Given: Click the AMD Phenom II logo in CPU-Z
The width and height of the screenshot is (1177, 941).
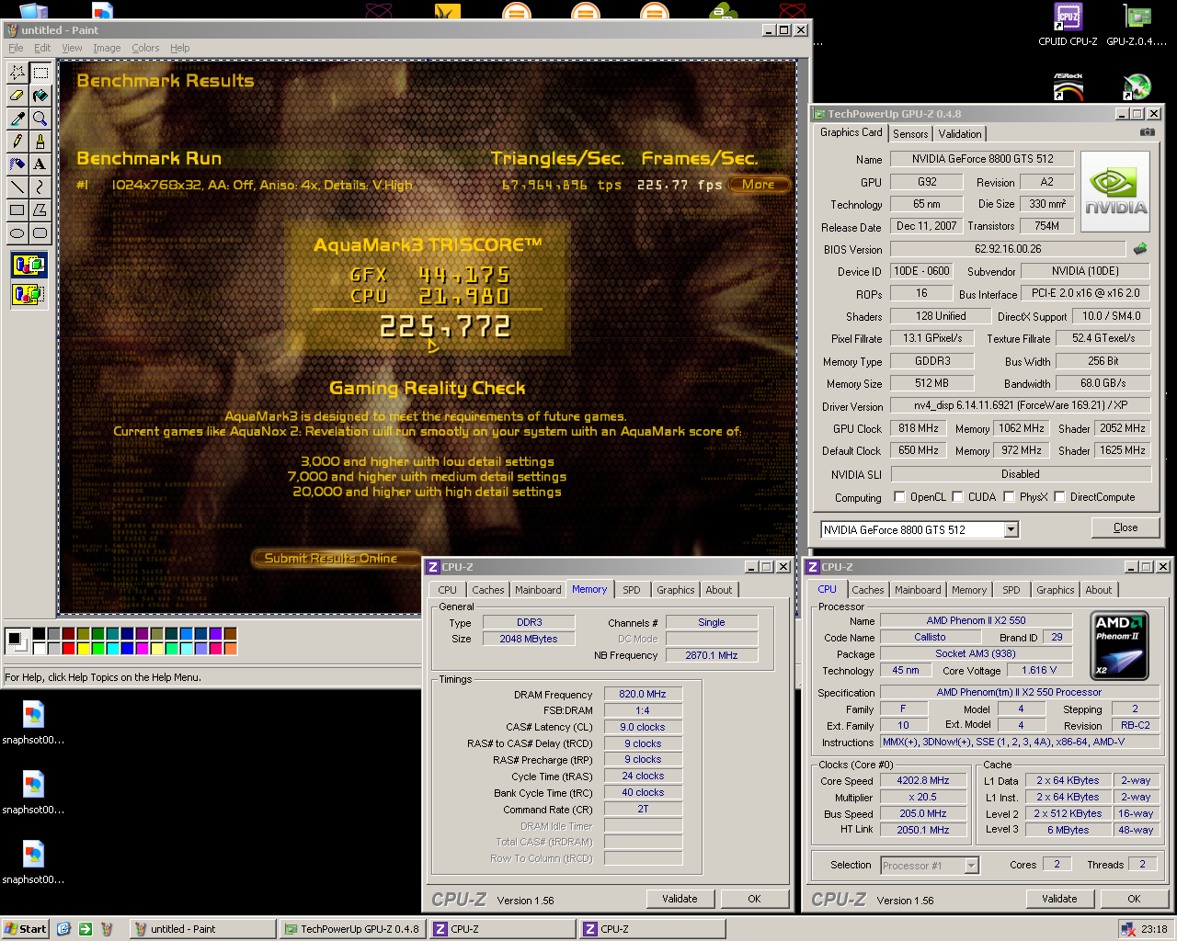Looking at the screenshot, I should (x=1119, y=645).
